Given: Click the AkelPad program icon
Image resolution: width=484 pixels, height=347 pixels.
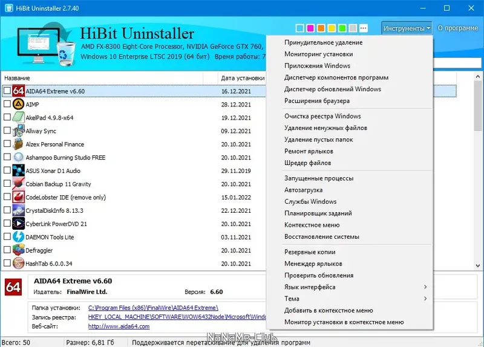Looking at the screenshot, I should pos(19,117).
